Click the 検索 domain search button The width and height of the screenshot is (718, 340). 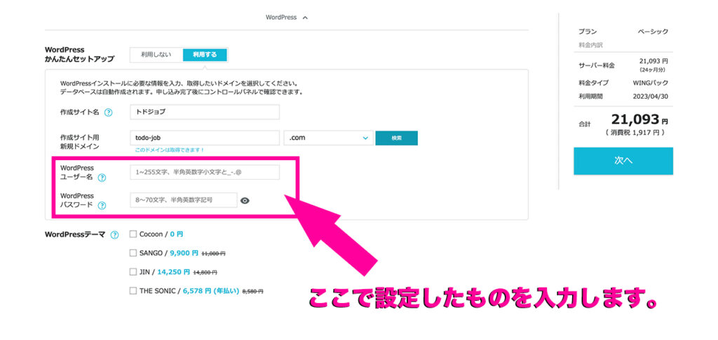click(x=397, y=138)
